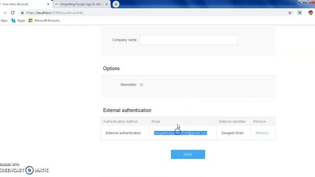Click into the Company name field

point(189,40)
